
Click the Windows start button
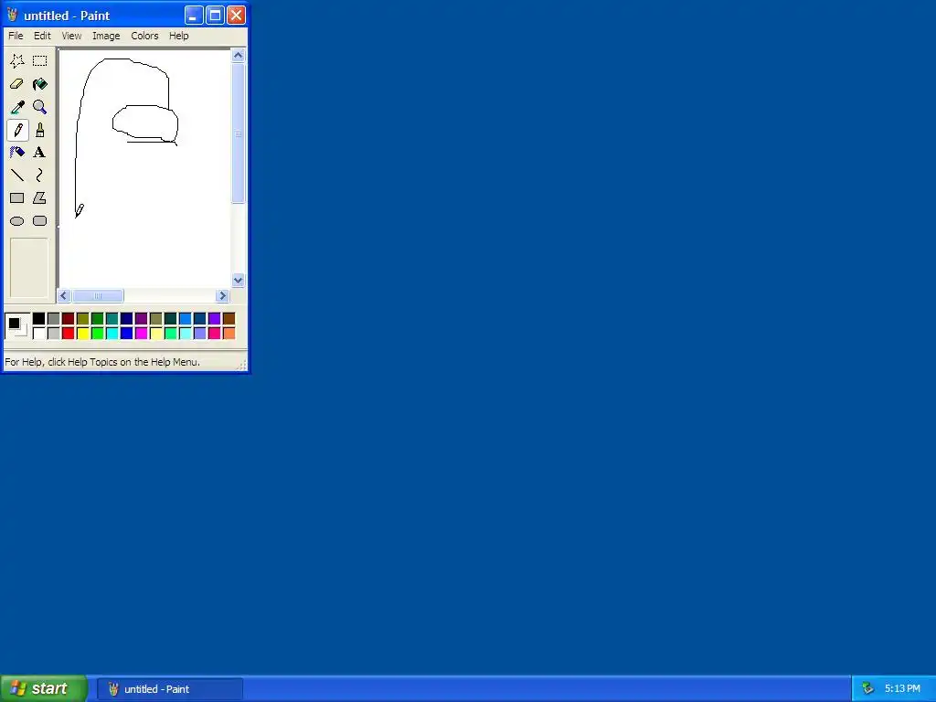(43, 688)
